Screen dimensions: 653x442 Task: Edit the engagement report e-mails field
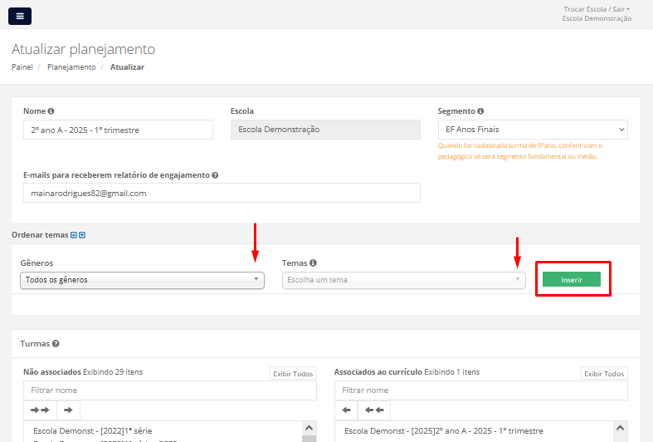[222, 193]
